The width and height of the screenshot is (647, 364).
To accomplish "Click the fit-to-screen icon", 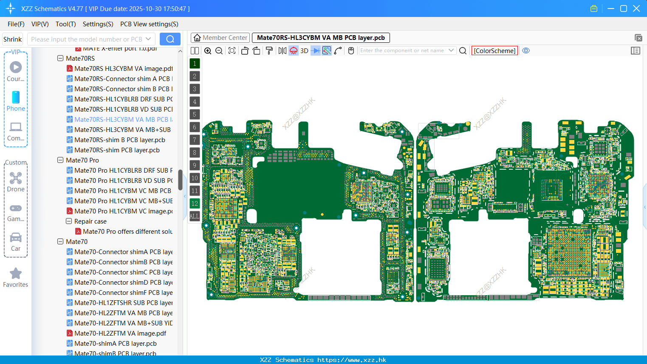I will [x=232, y=50].
